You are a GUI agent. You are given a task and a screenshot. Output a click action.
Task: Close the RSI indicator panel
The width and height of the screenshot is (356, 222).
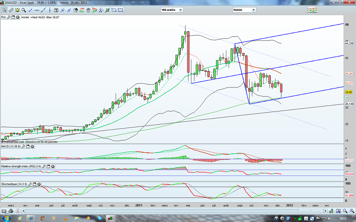click(x=53, y=166)
